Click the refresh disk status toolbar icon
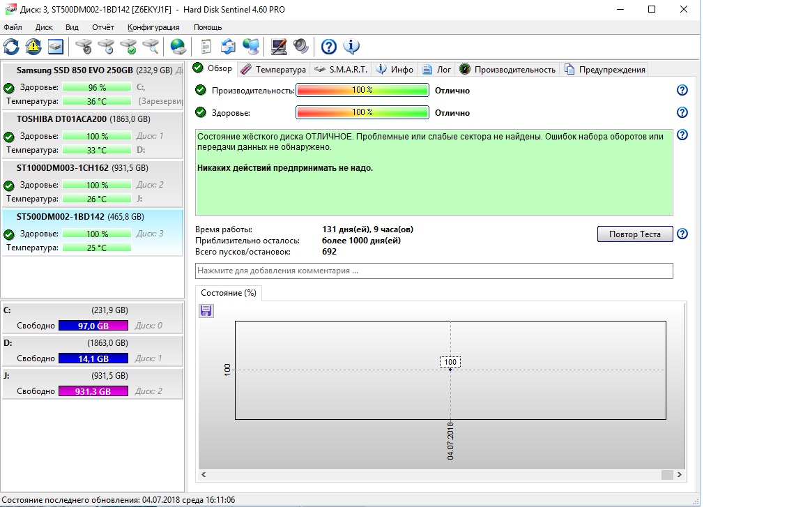The image size is (803, 507). click(11, 47)
